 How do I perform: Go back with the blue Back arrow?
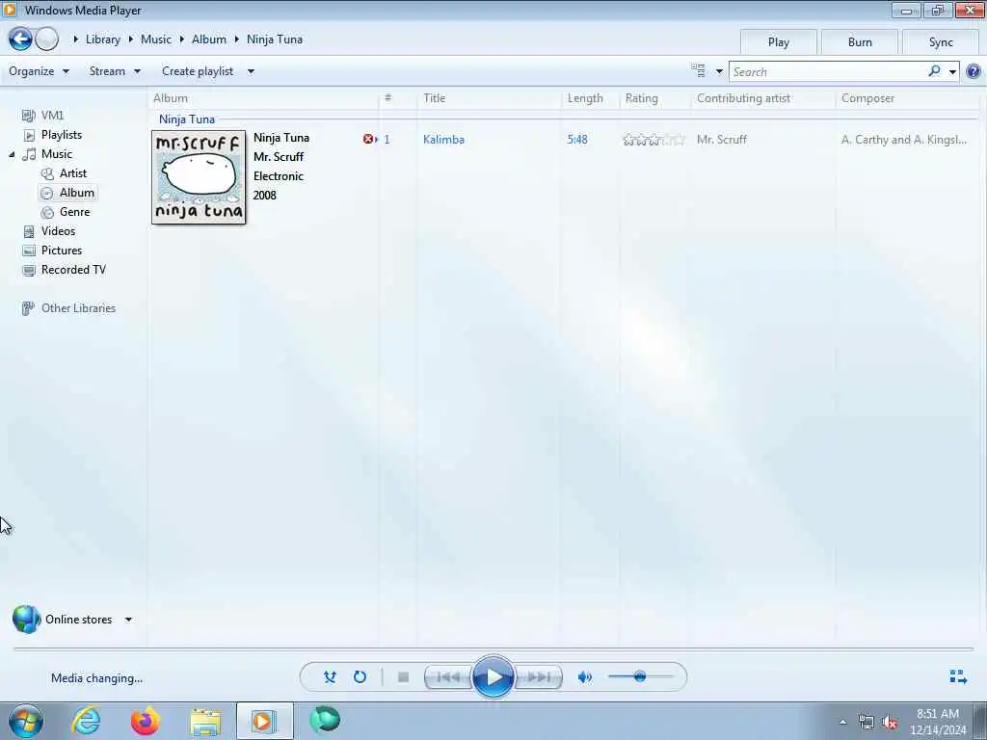point(20,39)
